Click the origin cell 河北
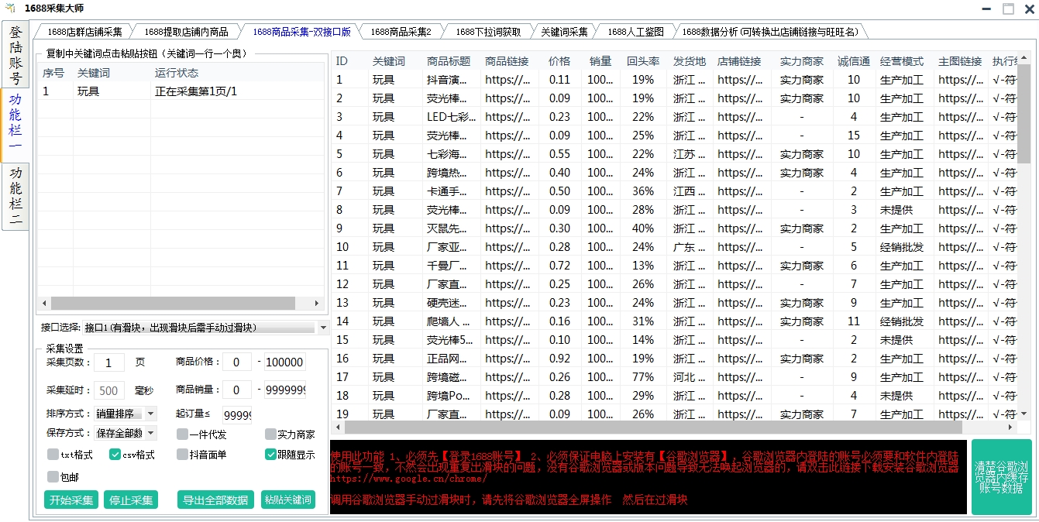 tap(689, 377)
